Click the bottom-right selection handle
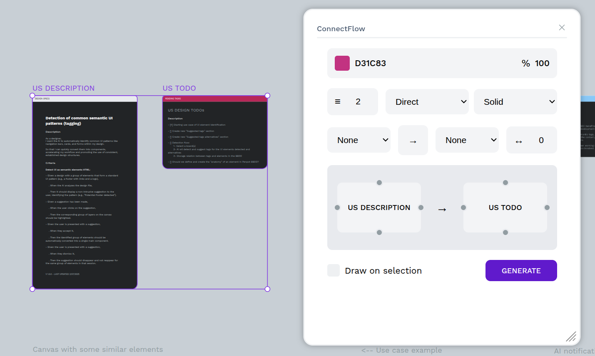Viewport: 595px width, 356px height. coord(267,289)
